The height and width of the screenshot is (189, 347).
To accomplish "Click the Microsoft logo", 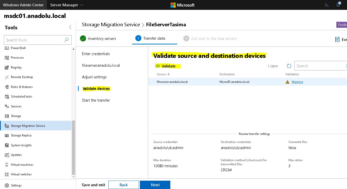I will tap(183, 5).
